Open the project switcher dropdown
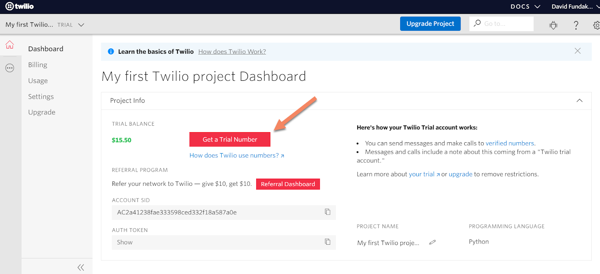This screenshot has height=274, width=600. [x=45, y=25]
